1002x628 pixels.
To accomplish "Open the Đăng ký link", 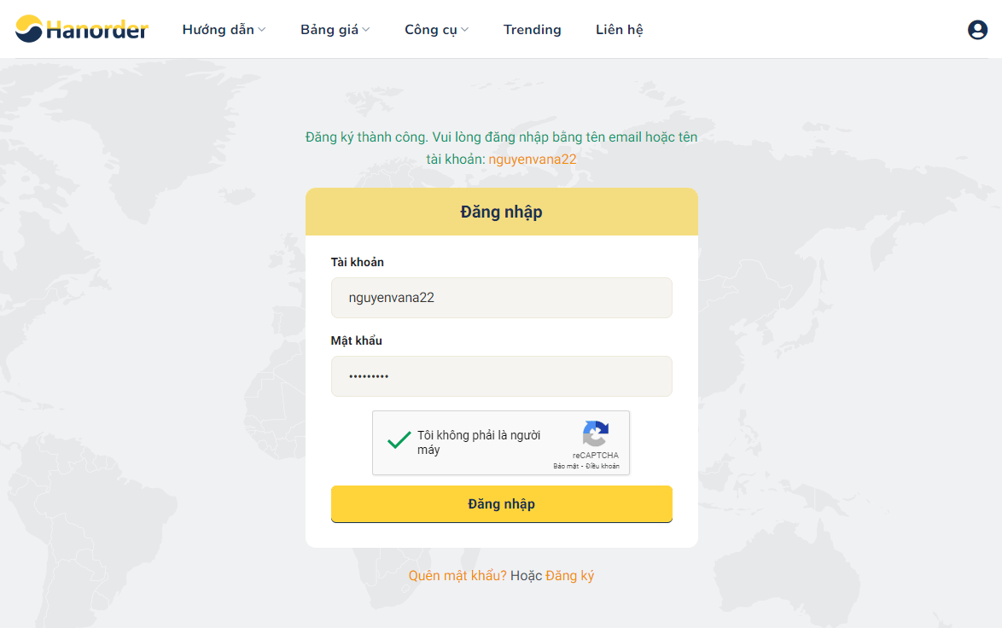I will [x=570, y=575].
